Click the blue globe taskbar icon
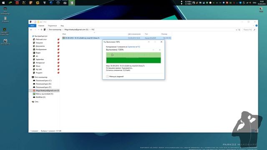Image resolution: width=267 pixels, height=150 pixels. point(51,3)
